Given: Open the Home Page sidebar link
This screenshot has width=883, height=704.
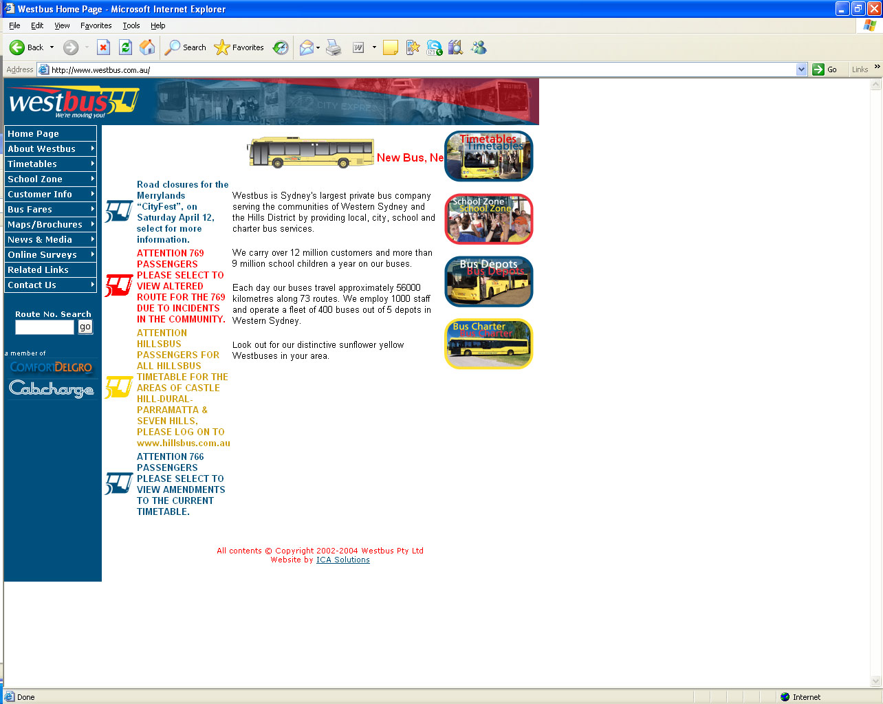Looking at the screenshot, I should (51, 133).
